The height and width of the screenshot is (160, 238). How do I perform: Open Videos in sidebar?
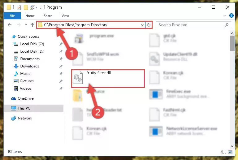tap(26, 89)
